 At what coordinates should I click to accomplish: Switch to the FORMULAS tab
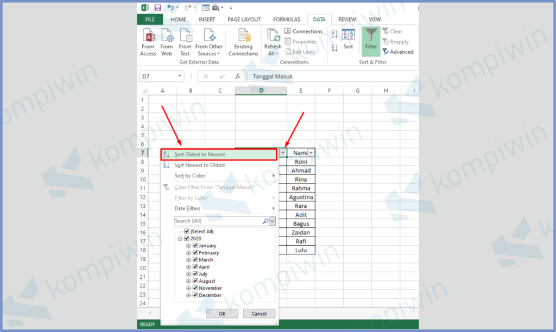(x=286, y=20)
